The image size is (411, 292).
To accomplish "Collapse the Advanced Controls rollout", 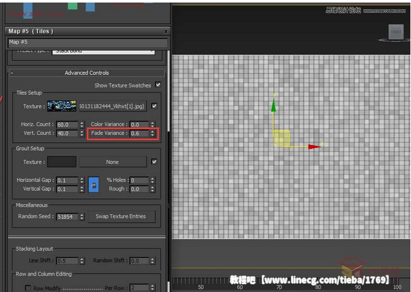I will (x=87, y=73).
